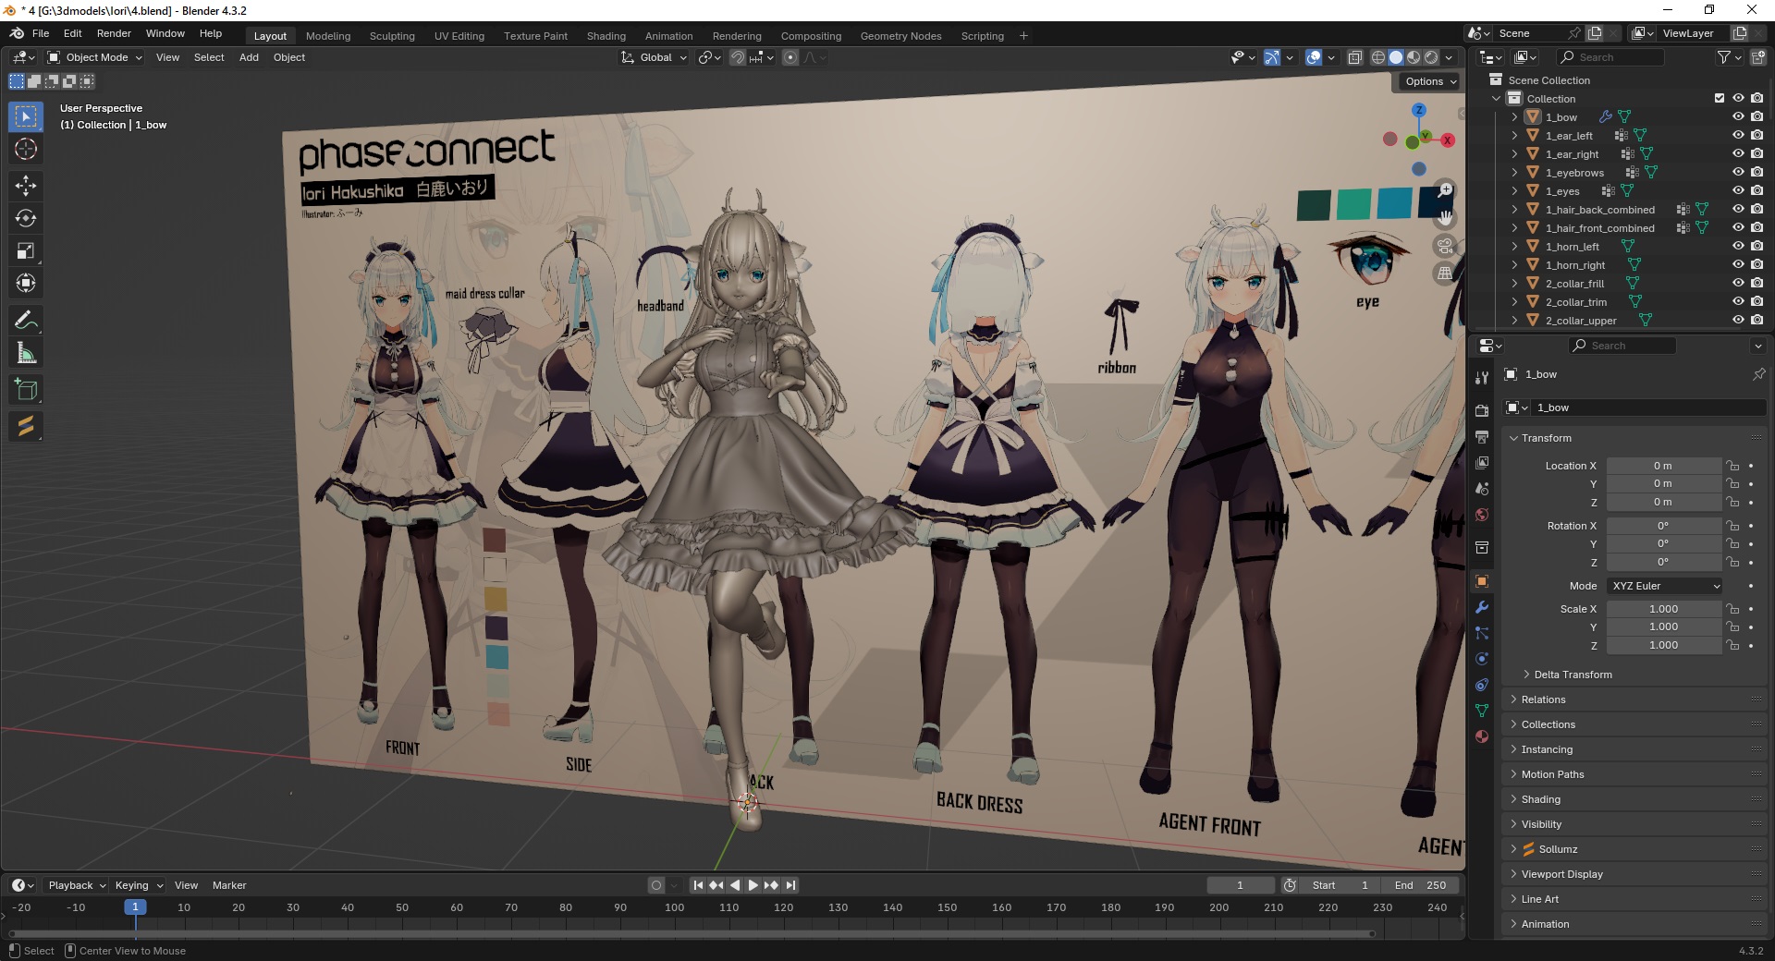Open rotation Mode XYZ Euler dropdown
The height and width of the screenshot is (961, 1775).
1665,586
